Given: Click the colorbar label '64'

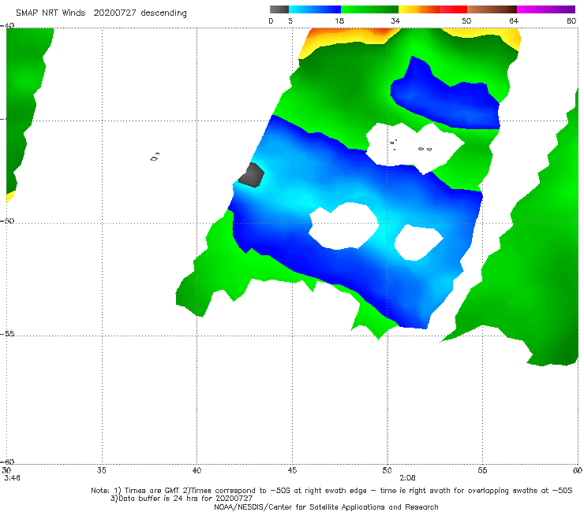Looking at the screenshot, I should [x=514, y=20].
